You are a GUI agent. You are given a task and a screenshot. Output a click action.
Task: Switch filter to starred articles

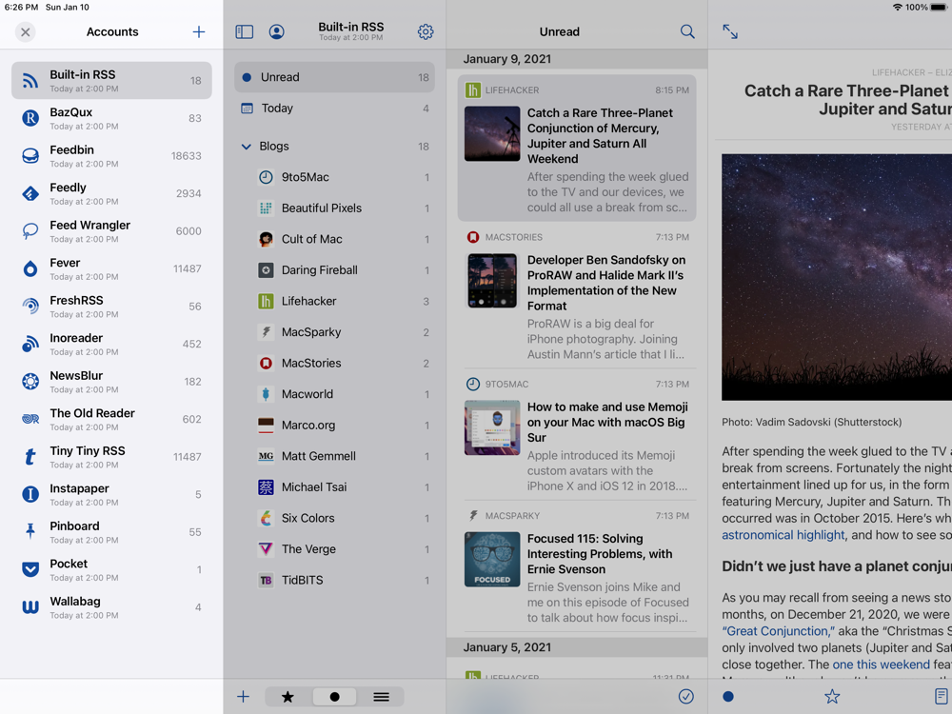[x=288, y=697]
